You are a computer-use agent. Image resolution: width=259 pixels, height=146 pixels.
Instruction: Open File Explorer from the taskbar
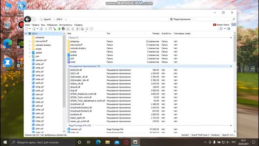point(108,142)
